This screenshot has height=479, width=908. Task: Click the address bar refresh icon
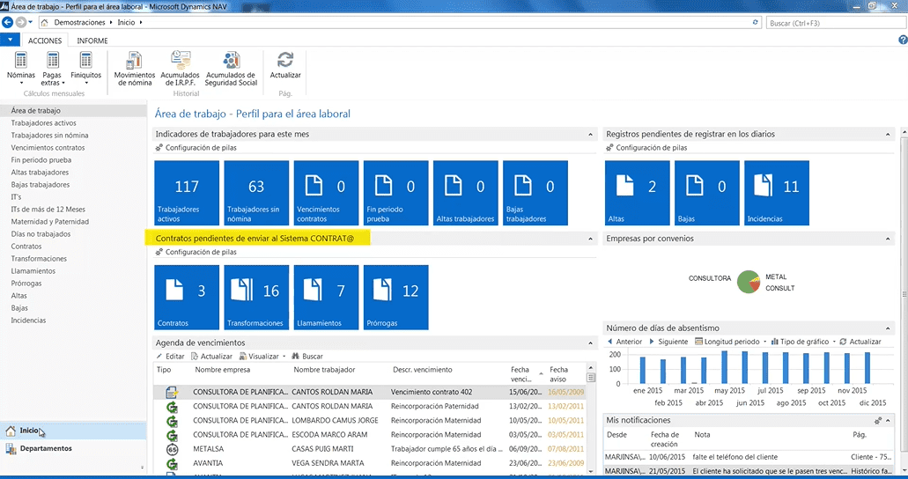pos(755,22)
